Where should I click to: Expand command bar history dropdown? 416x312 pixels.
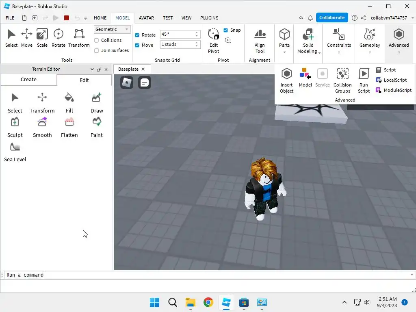tap(412, 275)
